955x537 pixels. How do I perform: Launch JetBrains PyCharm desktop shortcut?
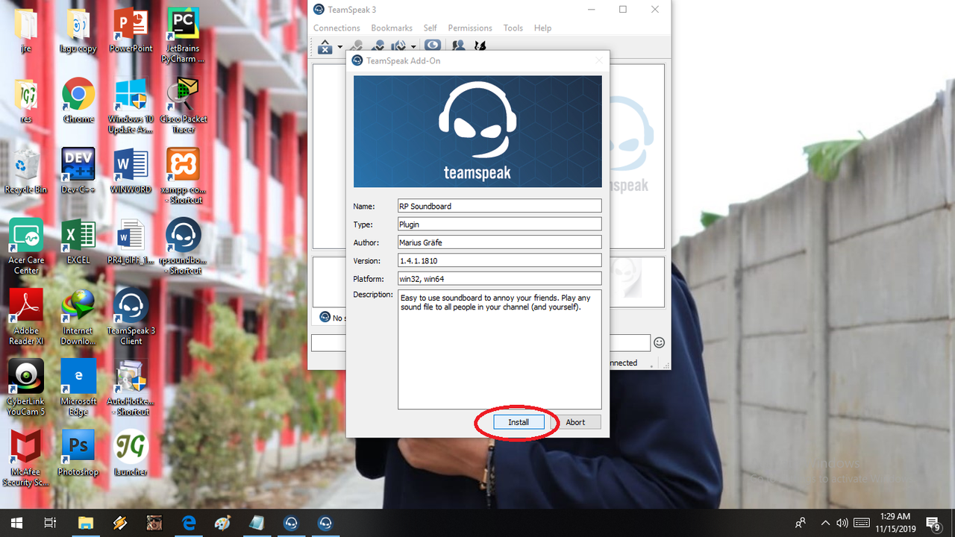pos(183,36)
